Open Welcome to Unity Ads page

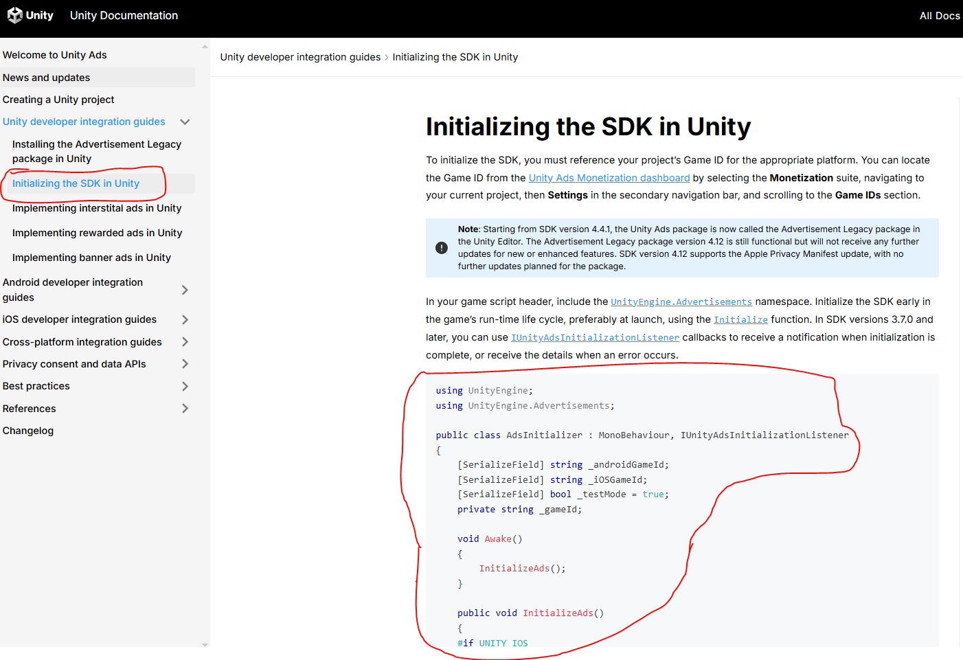55,55
